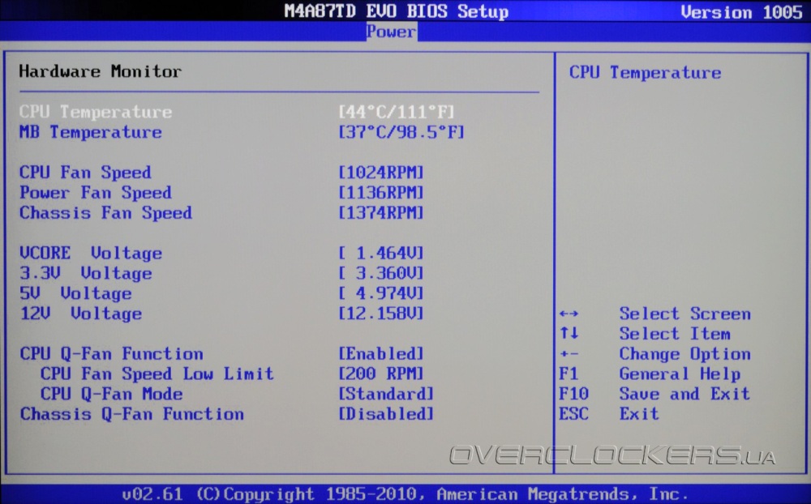Click the Change Option help text
Viewport: 811px width, 504px height.
tap(684, 354)
